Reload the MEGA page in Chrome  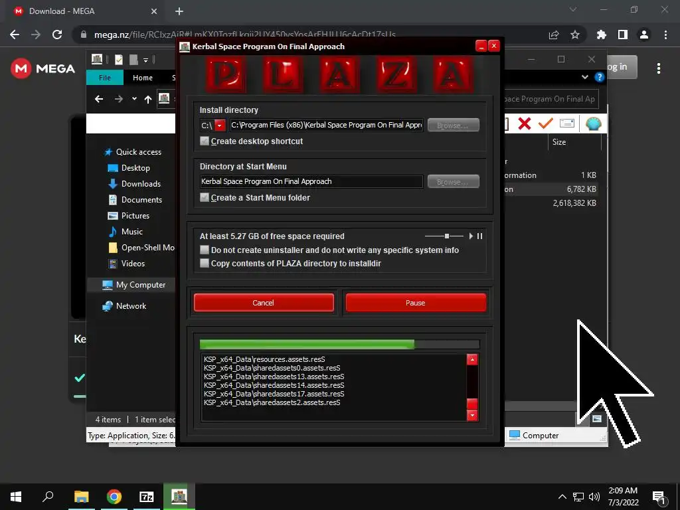57,35
